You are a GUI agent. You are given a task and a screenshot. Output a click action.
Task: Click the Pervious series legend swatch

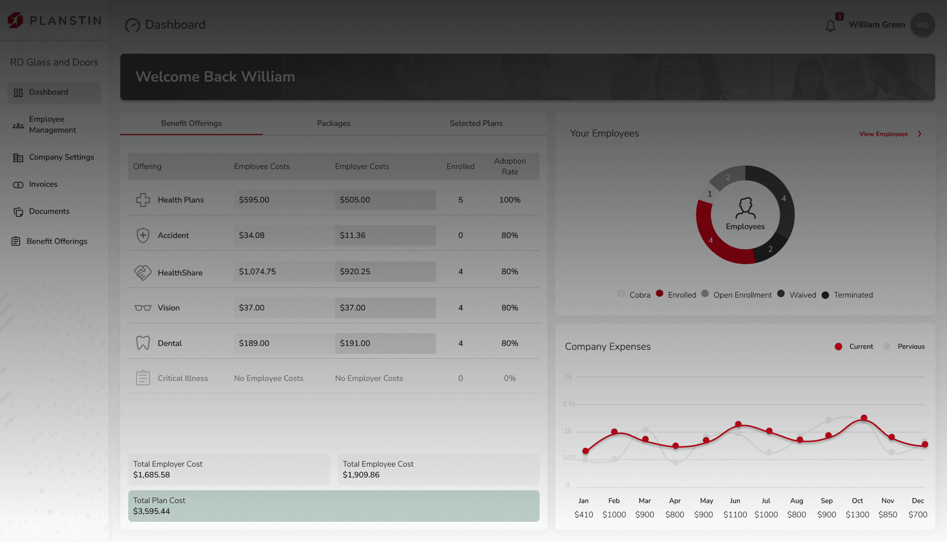(887, 347)
